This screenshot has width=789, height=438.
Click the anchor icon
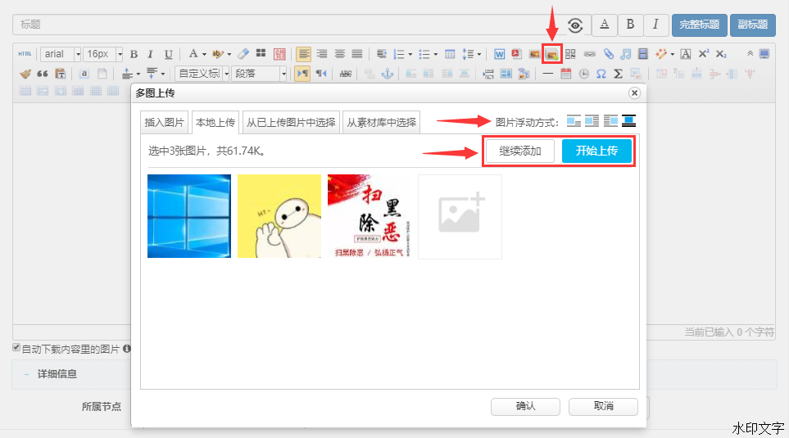pos(387,74)
